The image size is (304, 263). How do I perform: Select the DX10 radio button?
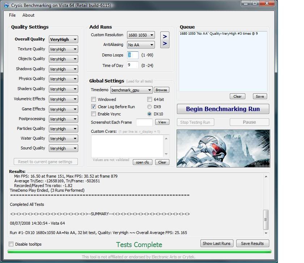[x=149, y=114]
